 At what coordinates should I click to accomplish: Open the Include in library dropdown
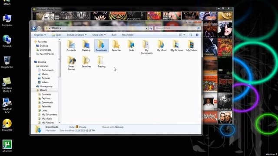76,35
